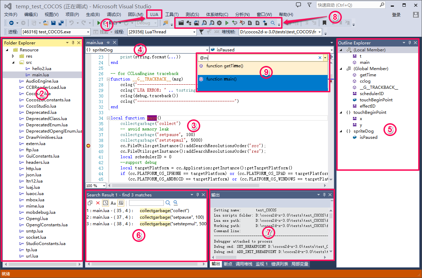Open the LuaThread thread dropdown
The width and height of the screenshot is (422, 278).
point(194,32)
